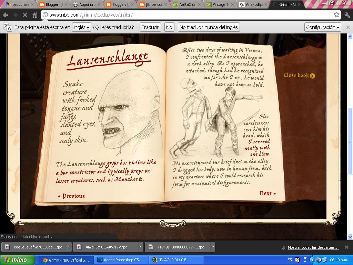Viewport: 353px width, 265px height.
Task: Open Chrome wrench settings menu
Action: [x=347, y=15]
